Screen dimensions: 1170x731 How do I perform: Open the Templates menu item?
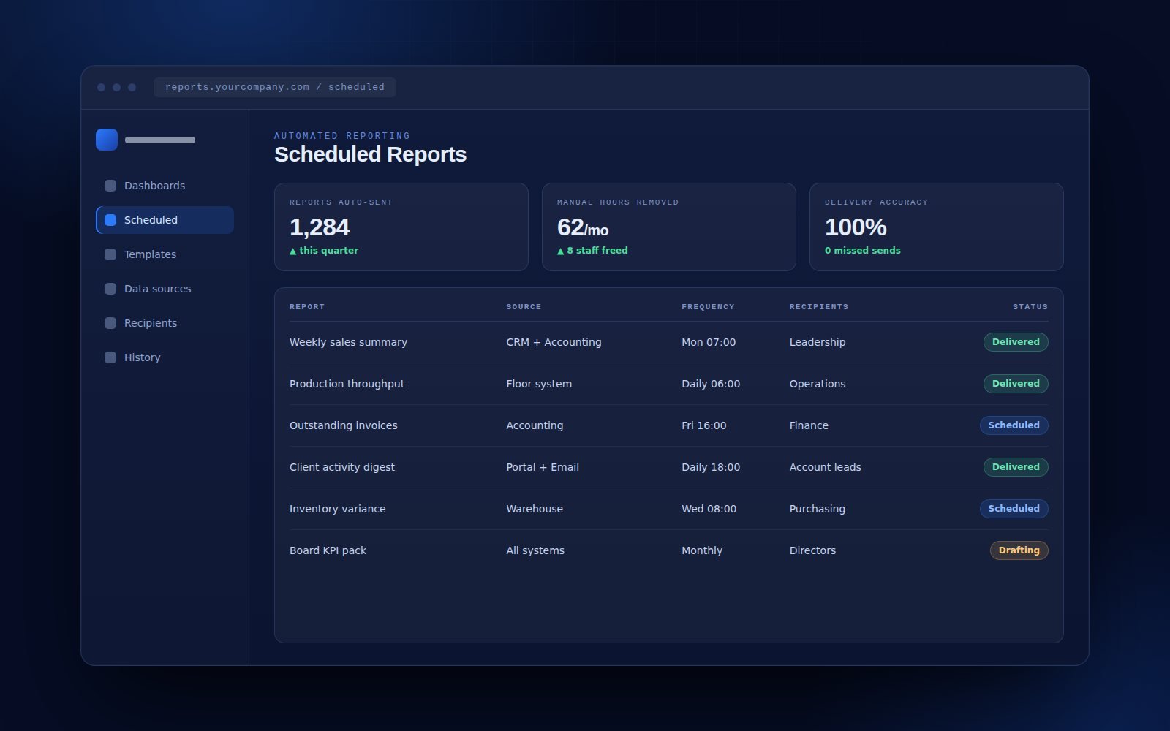(165, 254)
